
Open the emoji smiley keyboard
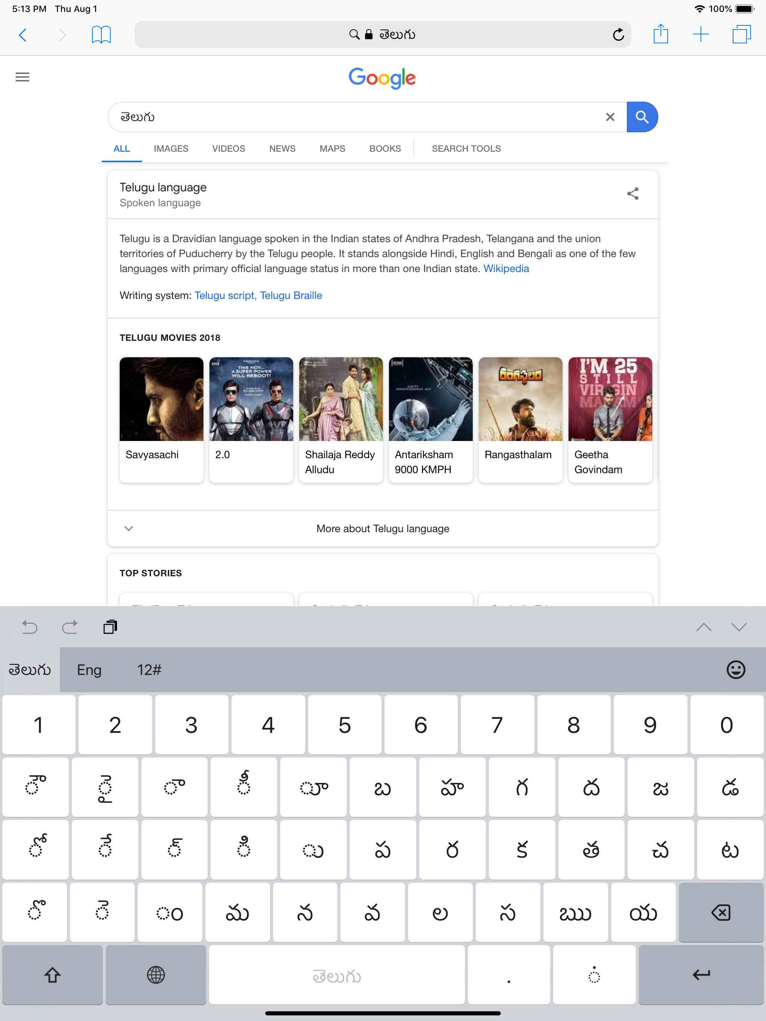[x=736, y=670]
